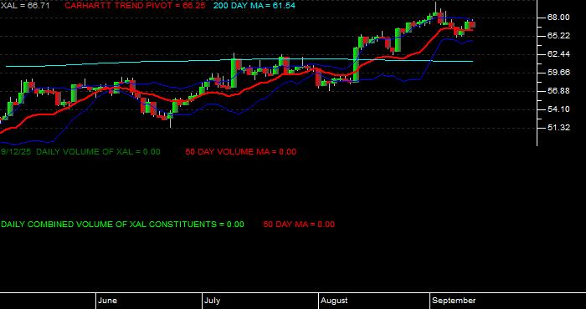586x309 pixels.
Task: Click the 62.44 price axis value
Action: pyautogui.click(x=558, y=54)
